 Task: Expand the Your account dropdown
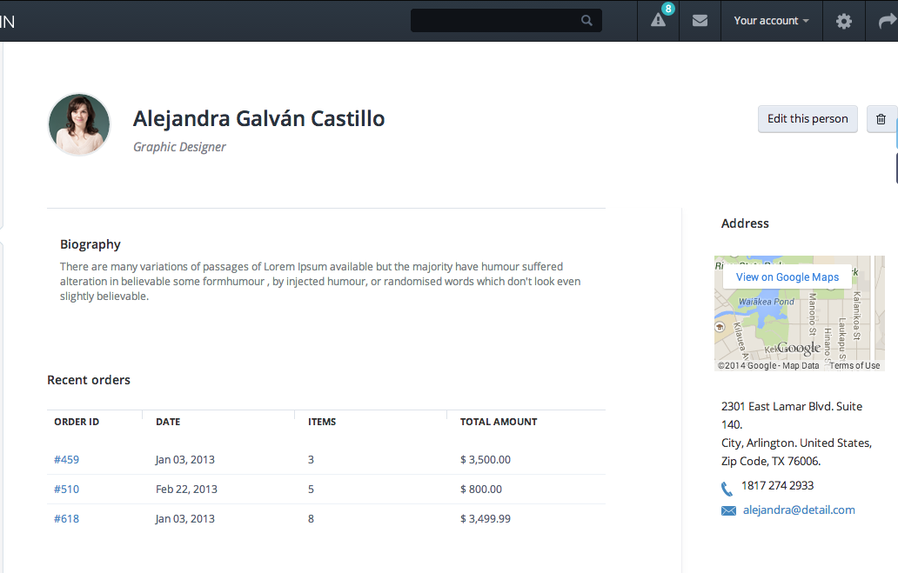[x=771, y=21]
